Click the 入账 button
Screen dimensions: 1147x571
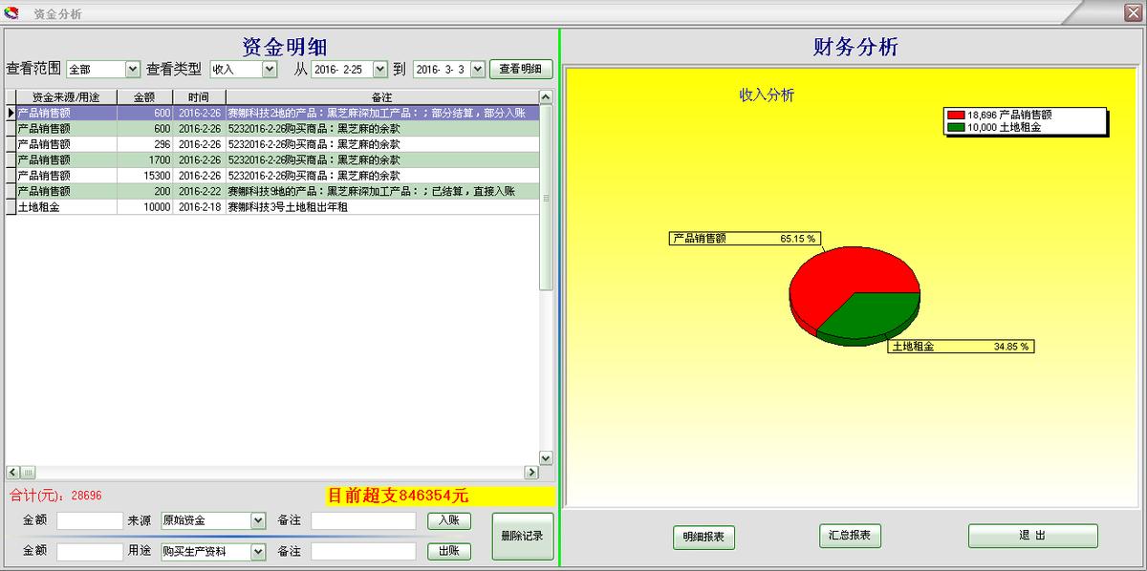tap(448, 519)
